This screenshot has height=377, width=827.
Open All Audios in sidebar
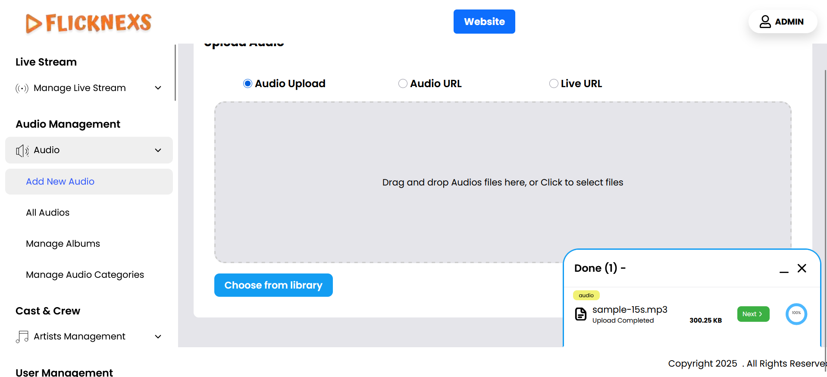[48, 213]
